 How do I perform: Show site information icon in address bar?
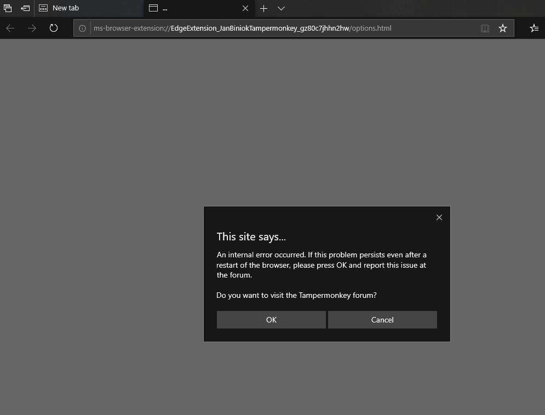point(82,28)
